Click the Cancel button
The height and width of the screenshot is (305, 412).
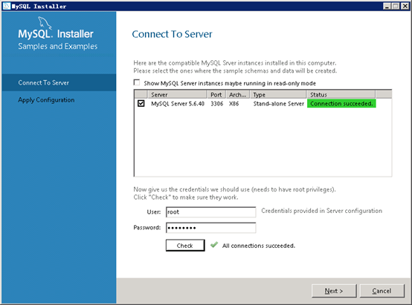[x=382, y=291]
